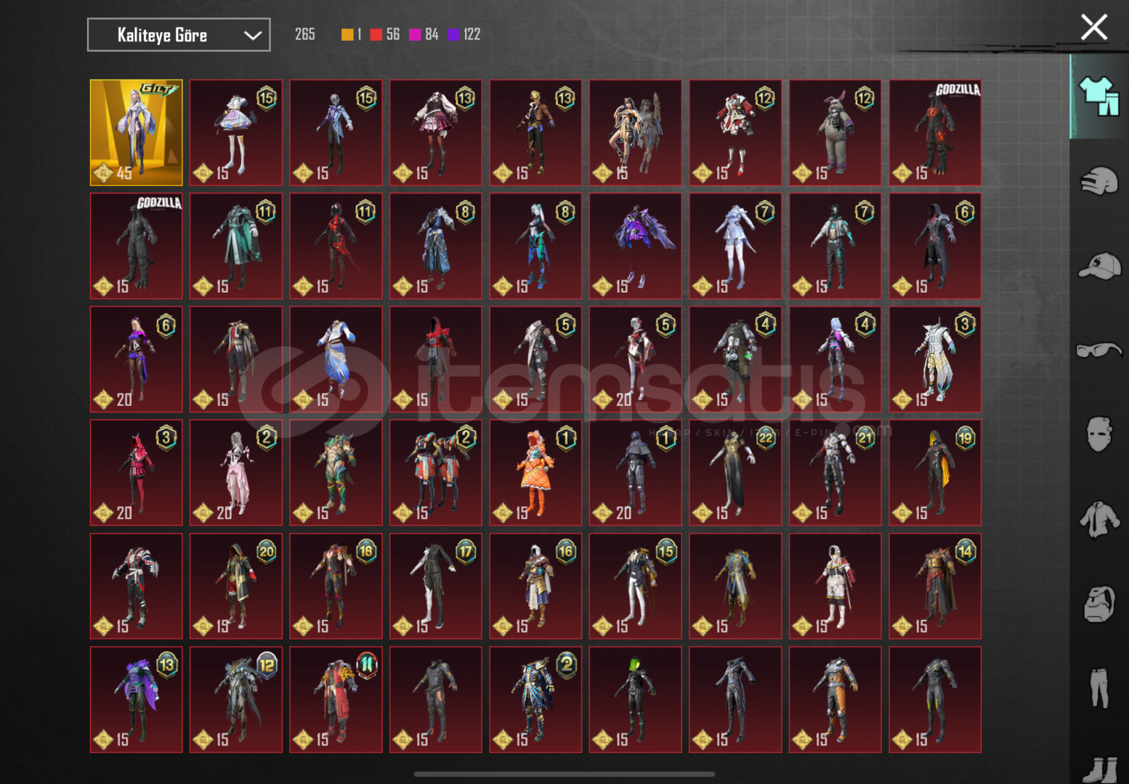
Task: Choose the orange quilted dress outfit
Action: point(535,472)
